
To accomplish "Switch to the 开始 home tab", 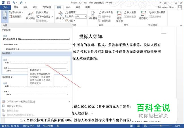I will 16,7.
